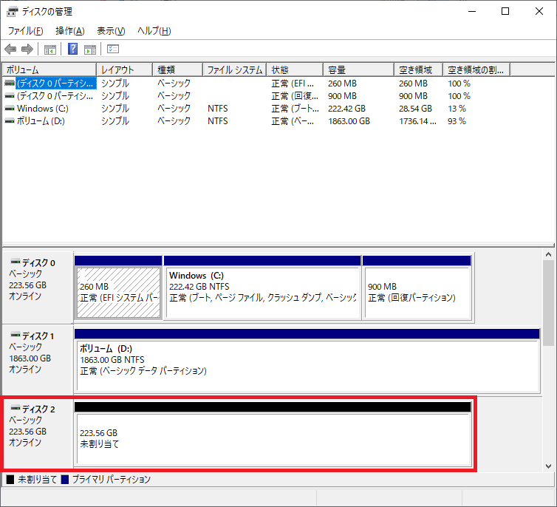The width and height of the screenshot is (557, 507).
Task: Click the blue プライマリ パーティション legend swatch
Action: click(x=65, y=480)
